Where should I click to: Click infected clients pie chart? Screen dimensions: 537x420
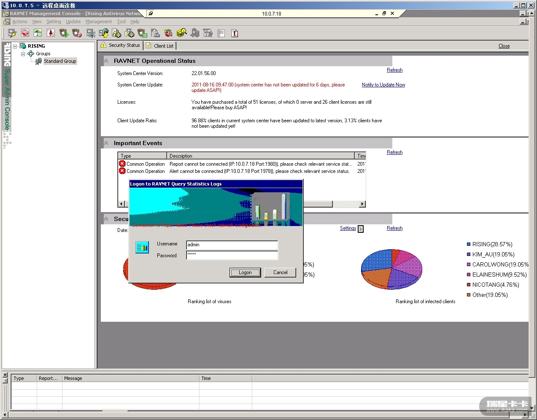pos(391,269)
